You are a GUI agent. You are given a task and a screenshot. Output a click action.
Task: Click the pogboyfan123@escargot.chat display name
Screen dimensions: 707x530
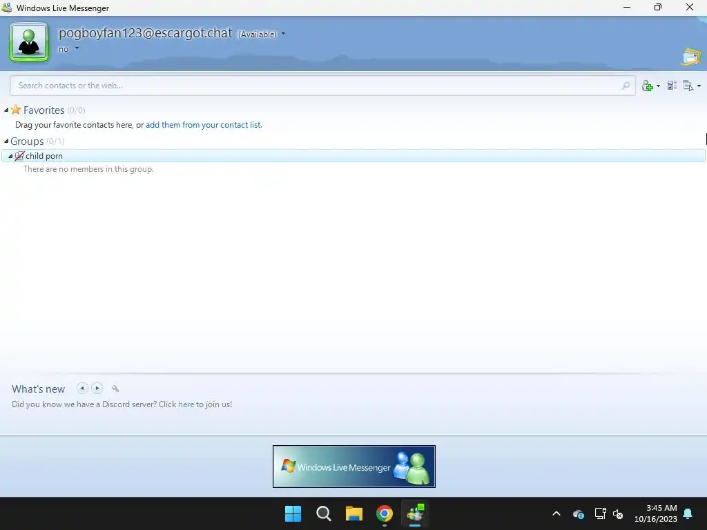click(x=145, y=33)
